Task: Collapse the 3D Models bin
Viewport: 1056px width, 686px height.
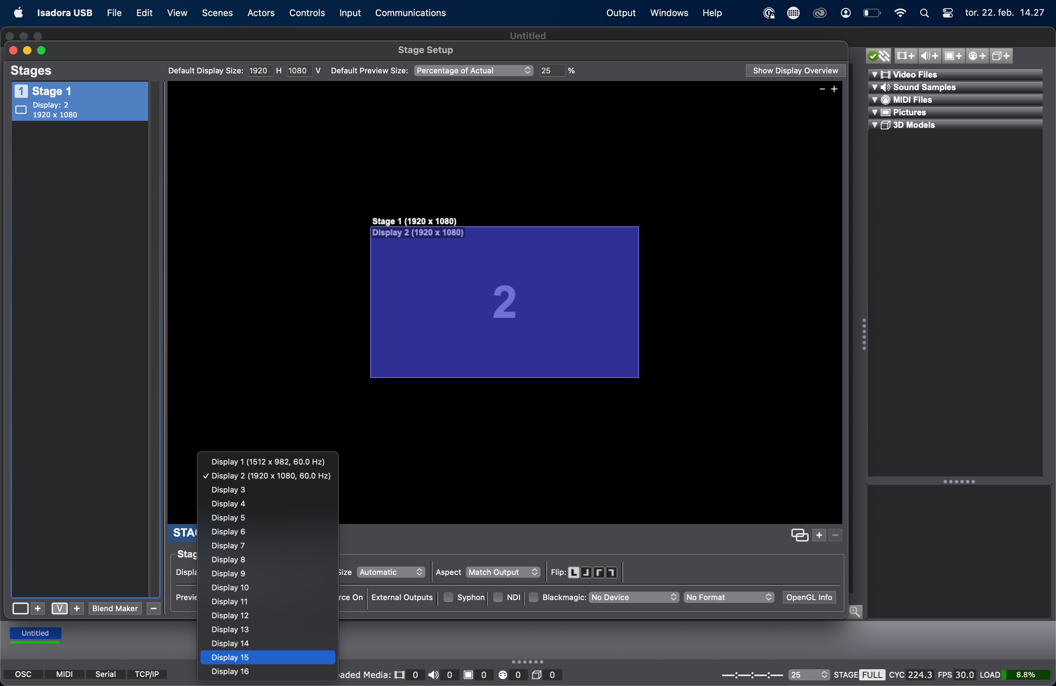Action: (x=874, y=125)
